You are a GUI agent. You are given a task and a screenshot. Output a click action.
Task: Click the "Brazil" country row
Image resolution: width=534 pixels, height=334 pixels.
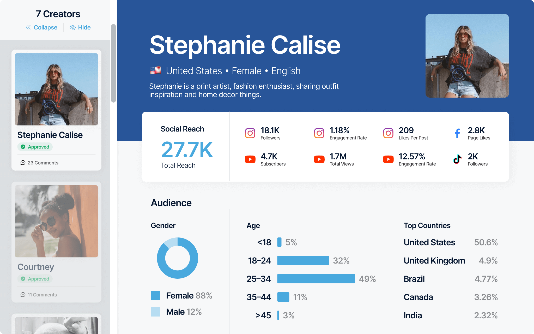pos(451,279)
